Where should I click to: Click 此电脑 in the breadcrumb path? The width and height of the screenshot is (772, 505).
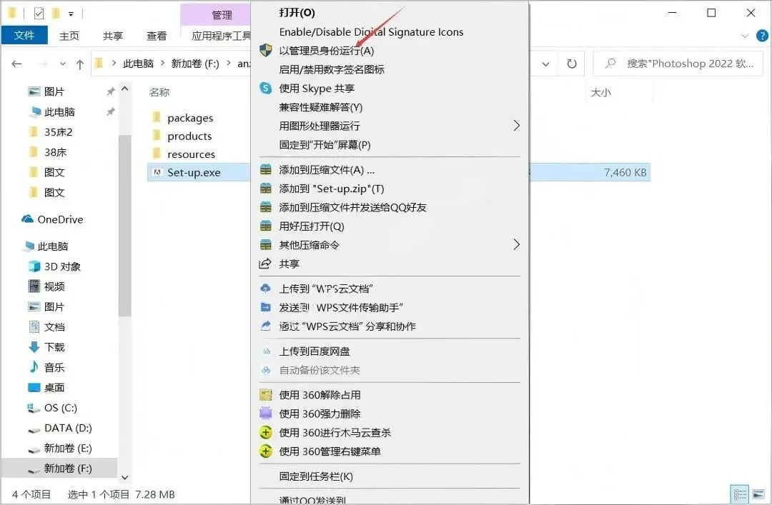click(139, 64)
